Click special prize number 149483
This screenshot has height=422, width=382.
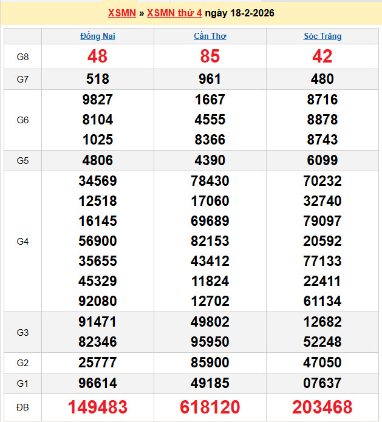pyautogui.click(x=98, y=407)
